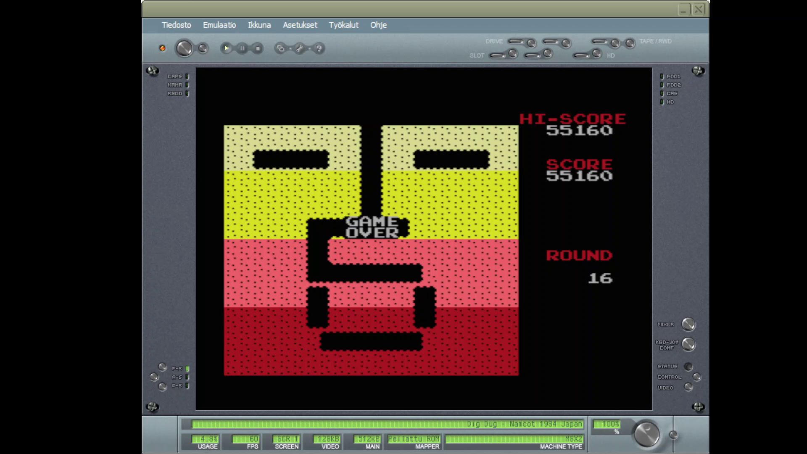Expand the arrow next to the chain link icon
Image resolution: width=807 pixels, height=454 pixels.
(x=290, y=48)
